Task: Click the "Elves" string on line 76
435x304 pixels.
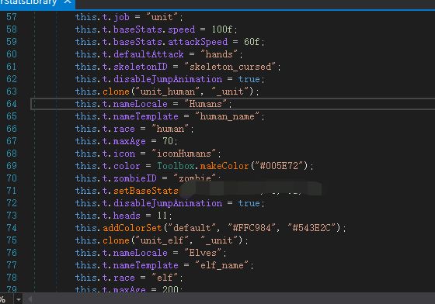Action: 203,253
